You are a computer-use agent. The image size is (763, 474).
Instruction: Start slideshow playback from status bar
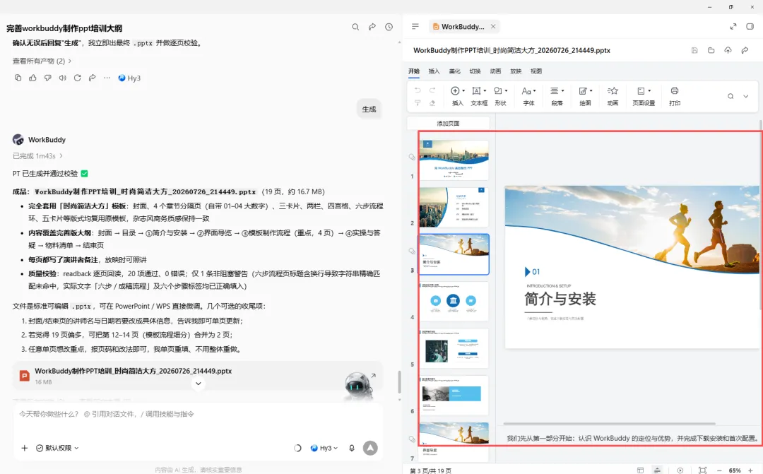[680, 470]
